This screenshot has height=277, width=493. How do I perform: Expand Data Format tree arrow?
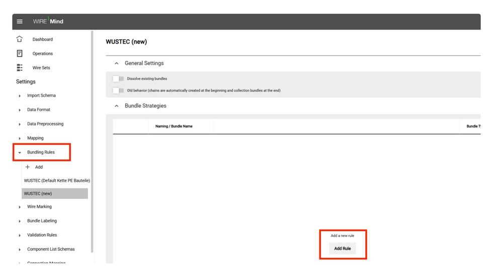coord(20,110)
